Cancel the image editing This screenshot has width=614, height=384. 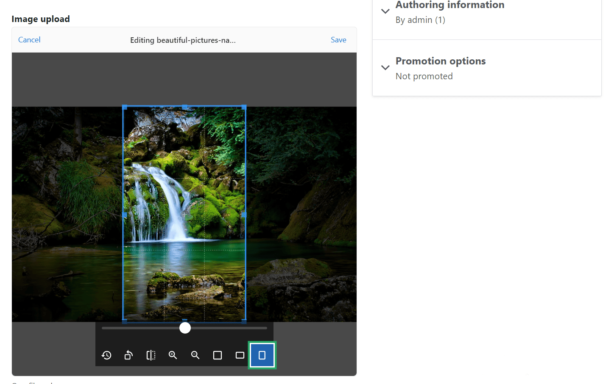29,39
